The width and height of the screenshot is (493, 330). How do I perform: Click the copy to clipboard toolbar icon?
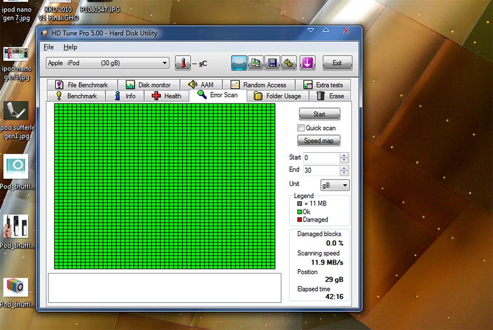click(x=256, y=63)
